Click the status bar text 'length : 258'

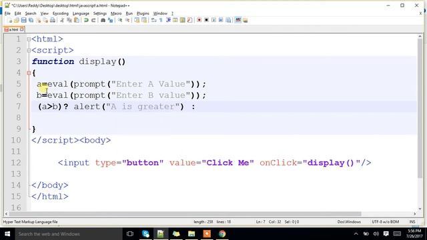pyautogui.click(x=203, y=222)
